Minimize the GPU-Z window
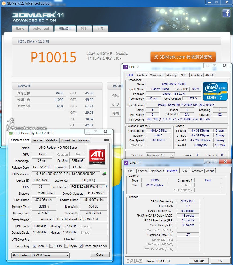The image size is (233, 265). coord(88,132)
